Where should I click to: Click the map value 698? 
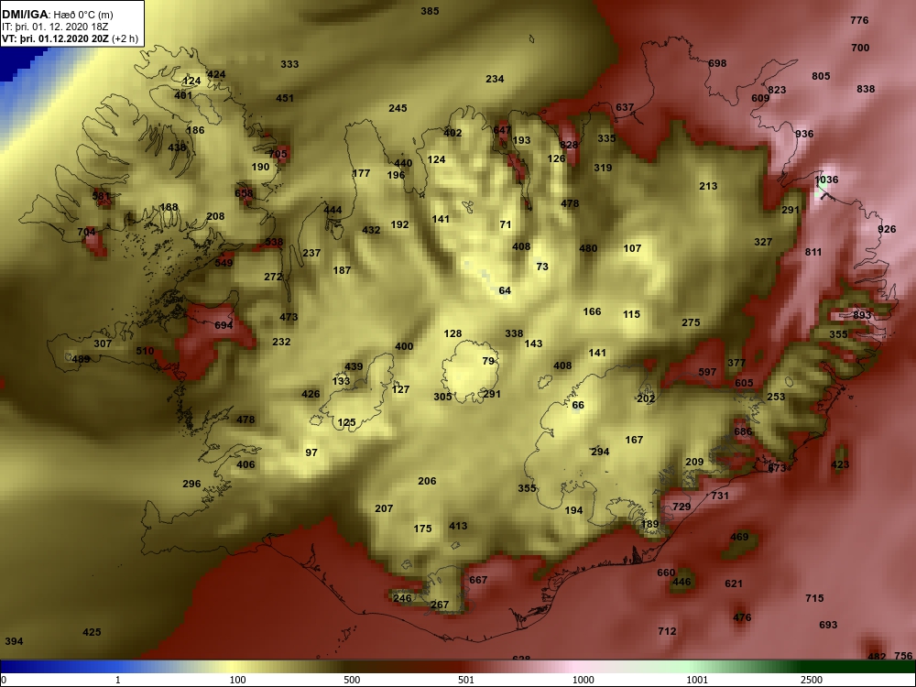pos(717,63)
